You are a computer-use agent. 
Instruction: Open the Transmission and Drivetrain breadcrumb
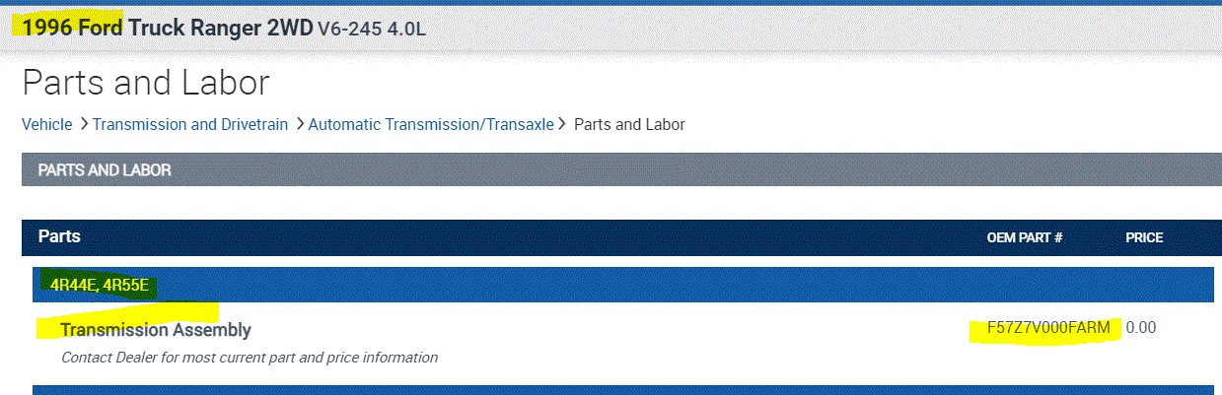pos(190,124)
